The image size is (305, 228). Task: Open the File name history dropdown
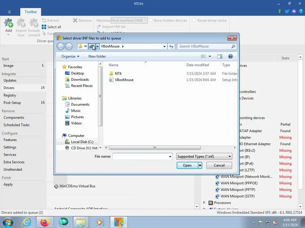[170, 156]
